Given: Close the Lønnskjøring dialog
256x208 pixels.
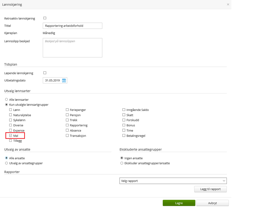Looking at the screenshot, I should click(x=228, y=4).
